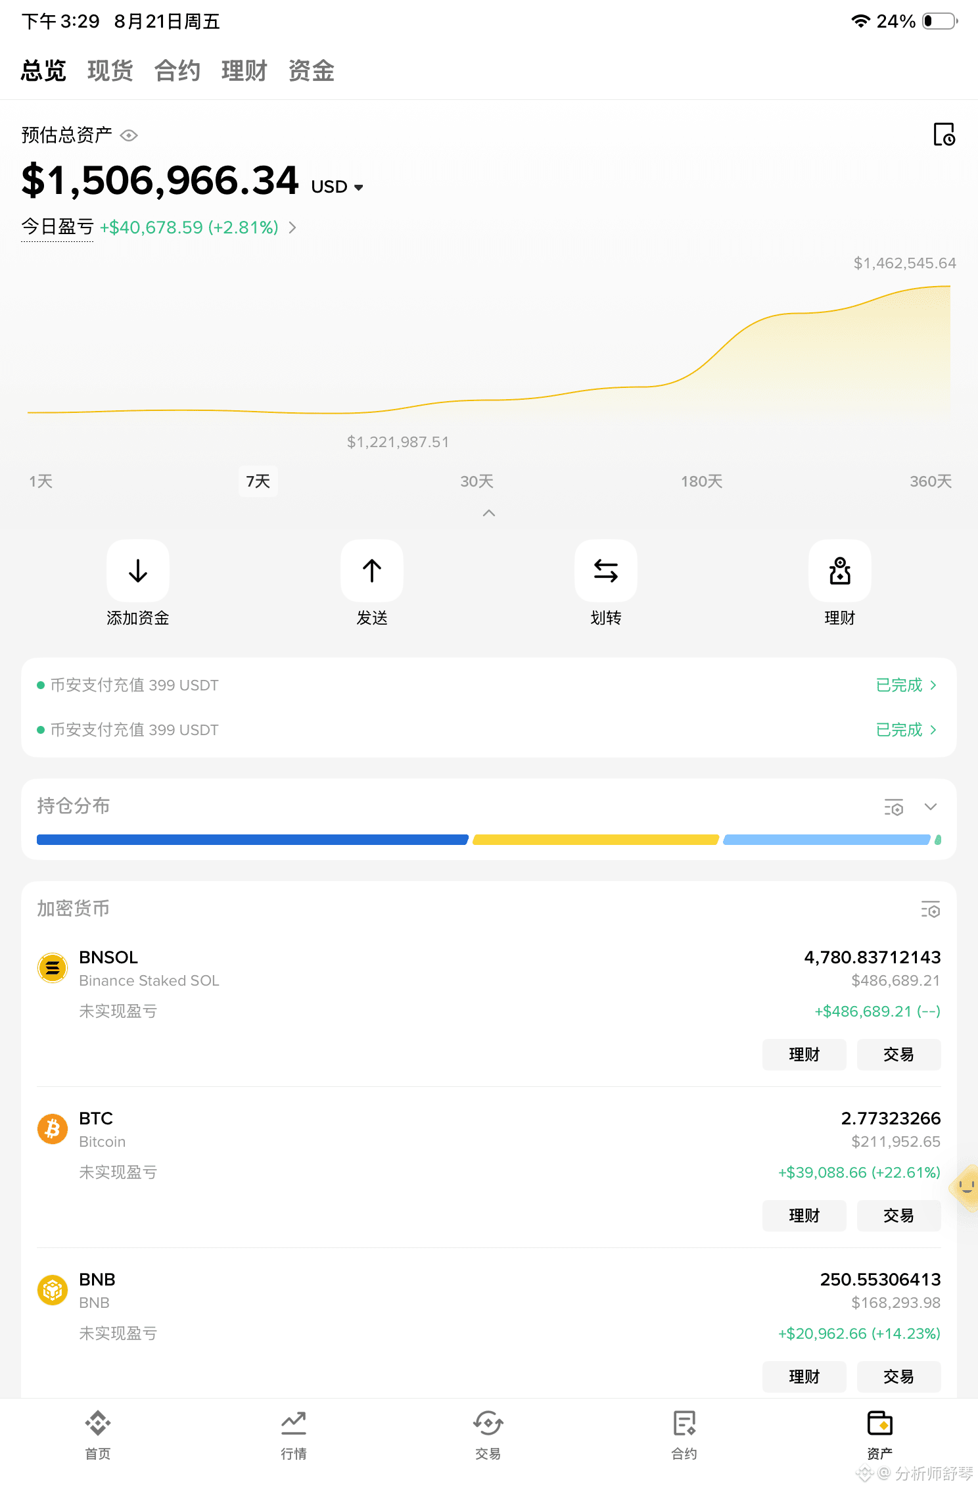Select the 7天 chart range
The image size is (978, 1490).
click(258, 481)
